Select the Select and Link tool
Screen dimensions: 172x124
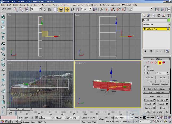click(16, 10)
